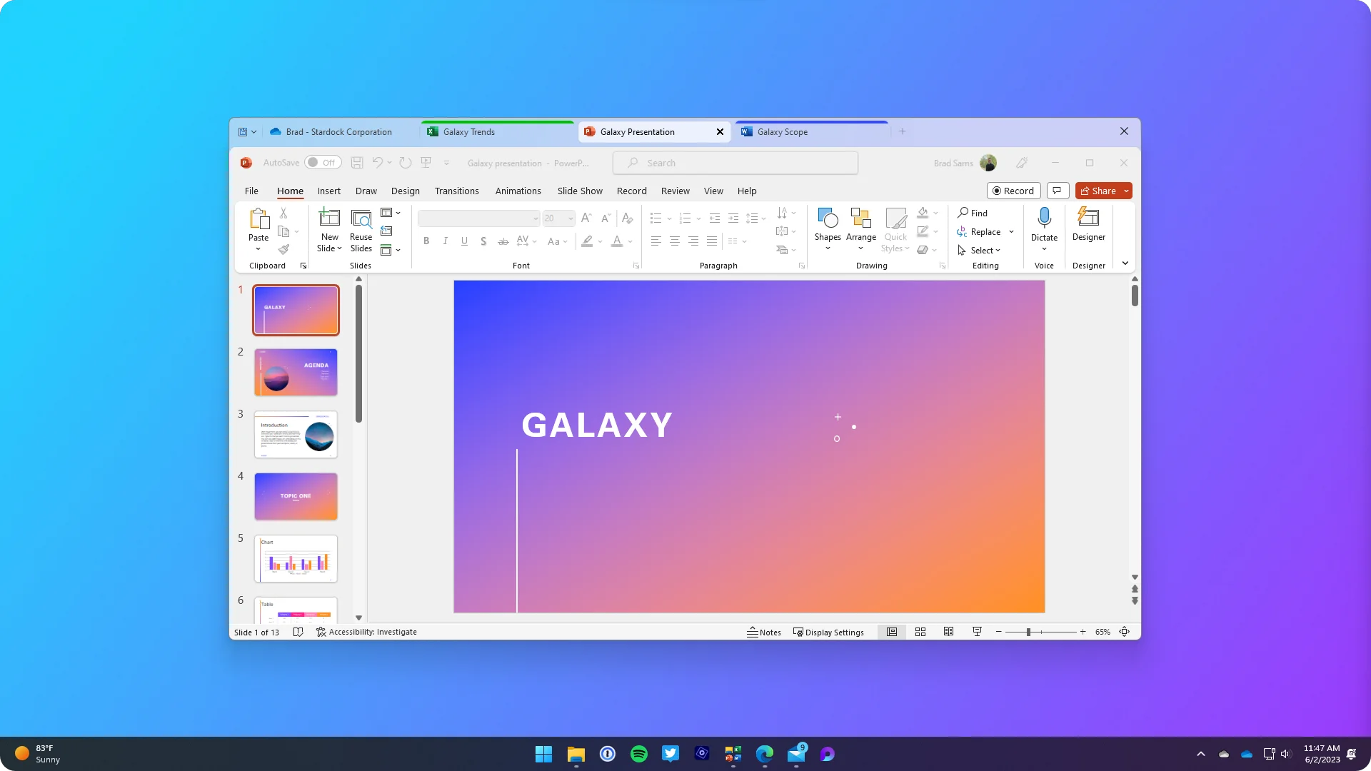1371x771 pixels.
Task: Switch to Slide Sorter view icon
Action: click(920, 632)
